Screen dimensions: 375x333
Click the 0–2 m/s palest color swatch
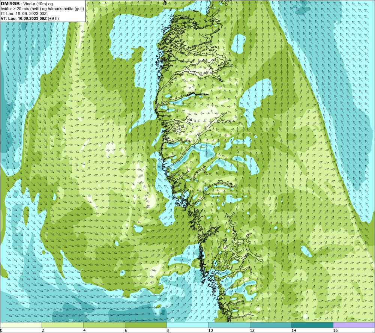coord(21,325)
